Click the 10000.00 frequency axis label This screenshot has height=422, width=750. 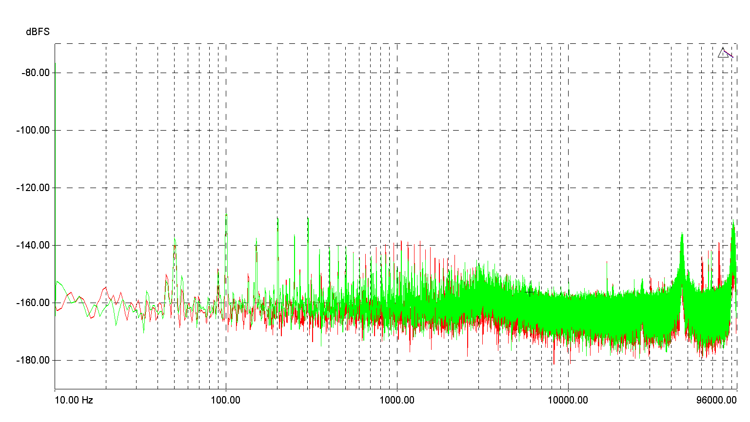[568, 400]
